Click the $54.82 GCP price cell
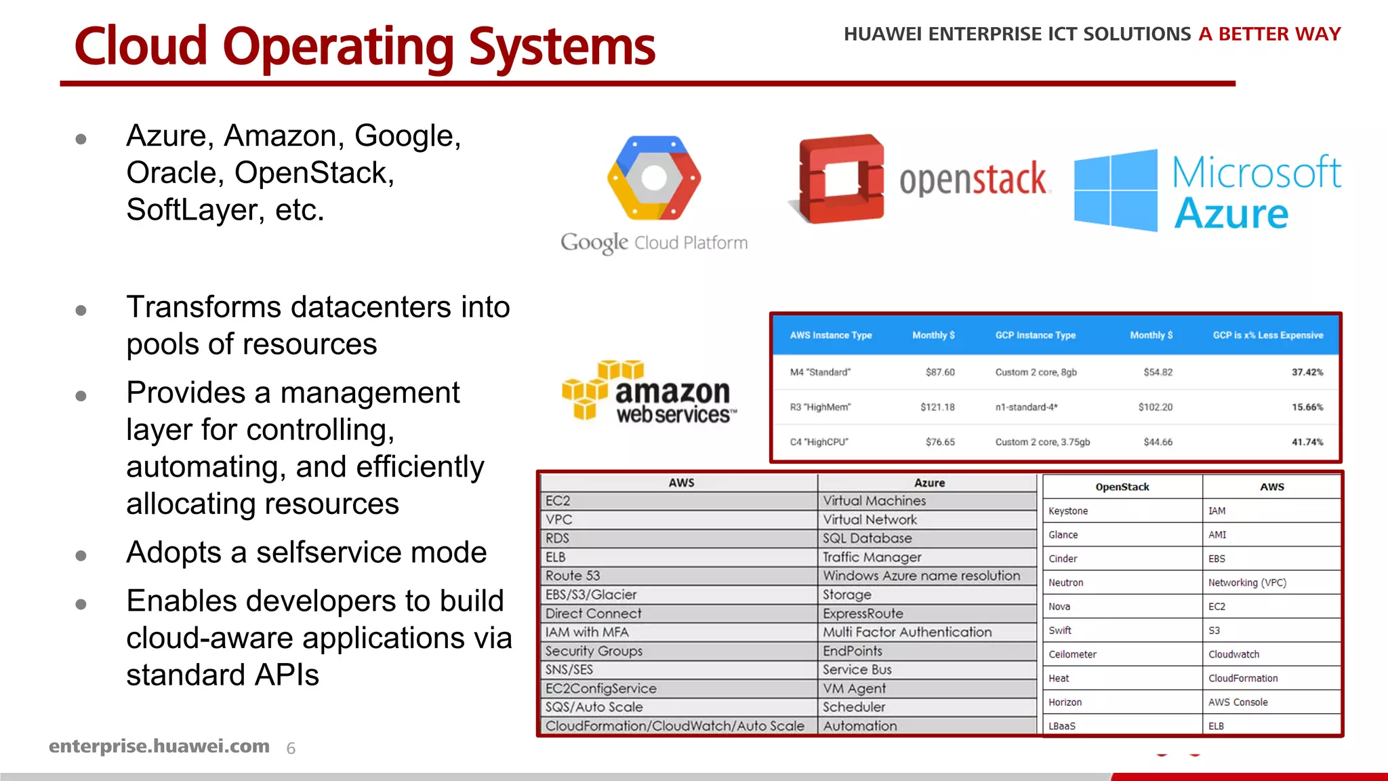The height and width of the screenshot is (781, 1388). [x=1158, y=372]
